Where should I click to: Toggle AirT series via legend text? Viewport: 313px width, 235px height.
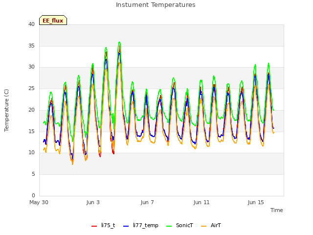(216, 225)
